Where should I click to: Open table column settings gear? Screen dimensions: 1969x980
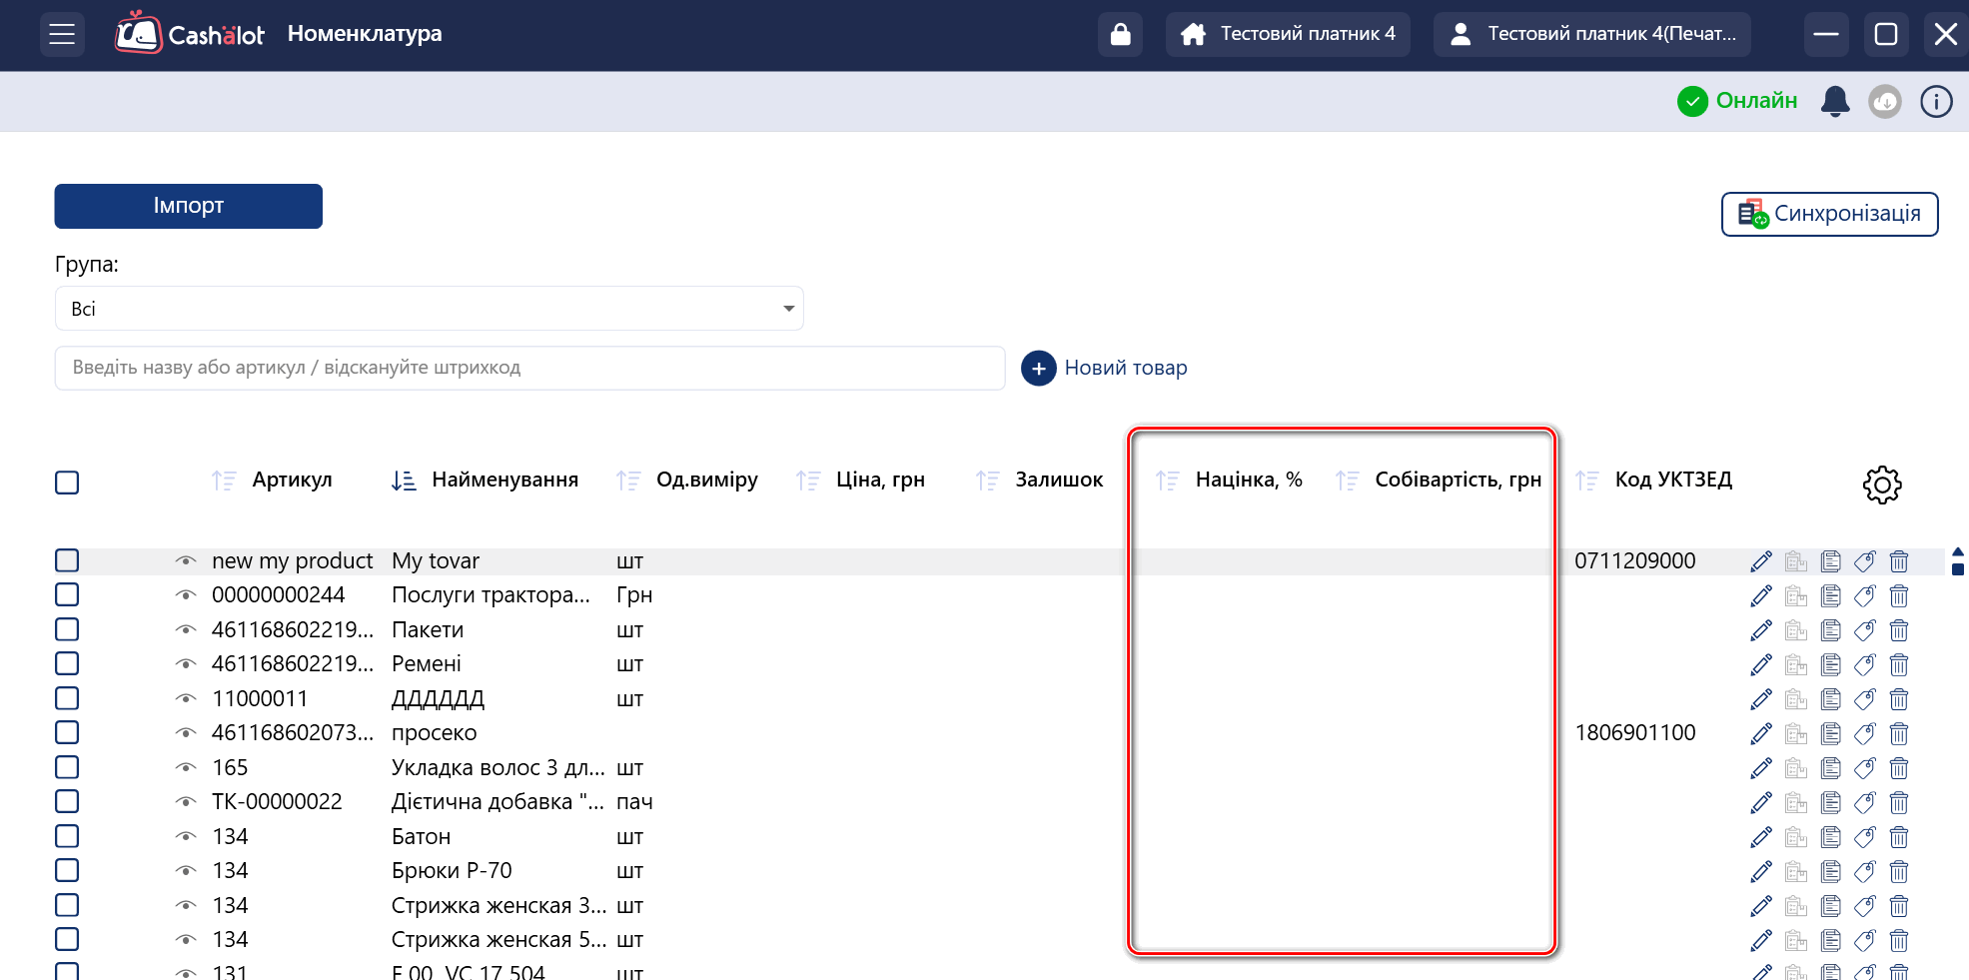pyautogui.click(x=1881, y=485)
